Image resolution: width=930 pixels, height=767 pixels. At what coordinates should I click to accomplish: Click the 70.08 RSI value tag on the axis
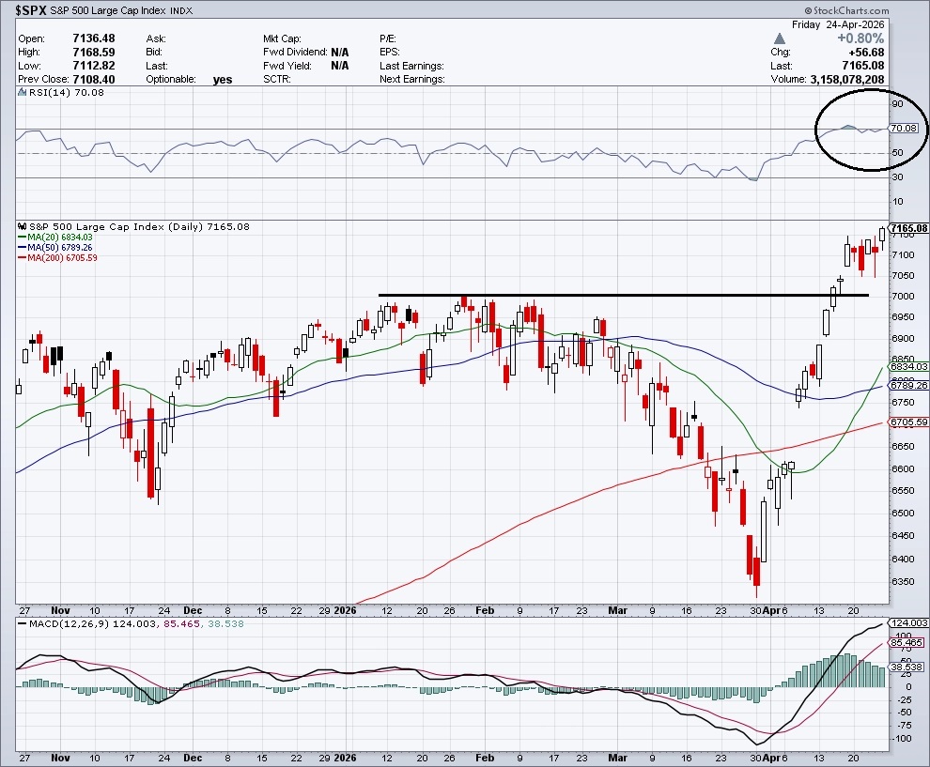[904, 128]
